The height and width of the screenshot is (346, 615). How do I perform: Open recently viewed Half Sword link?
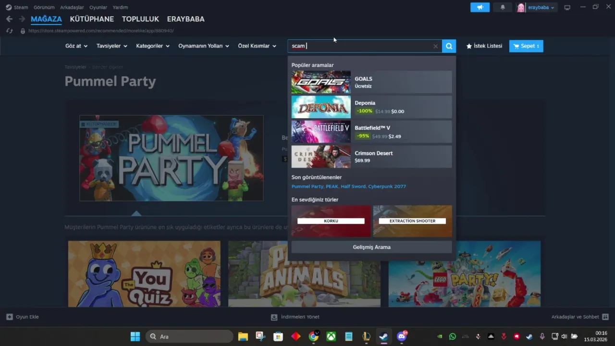(x=354, y=186)
